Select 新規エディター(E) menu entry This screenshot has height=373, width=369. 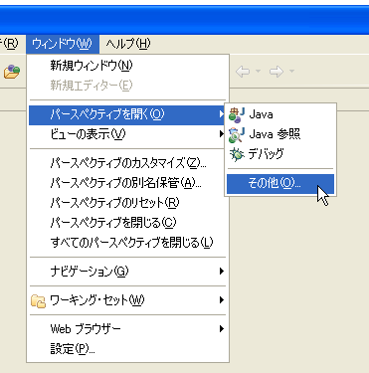(x=127, y=86)
